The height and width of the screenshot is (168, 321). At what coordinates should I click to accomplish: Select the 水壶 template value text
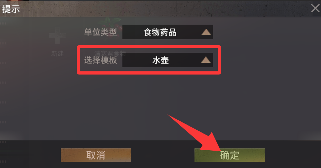click(x=161, y=60)
